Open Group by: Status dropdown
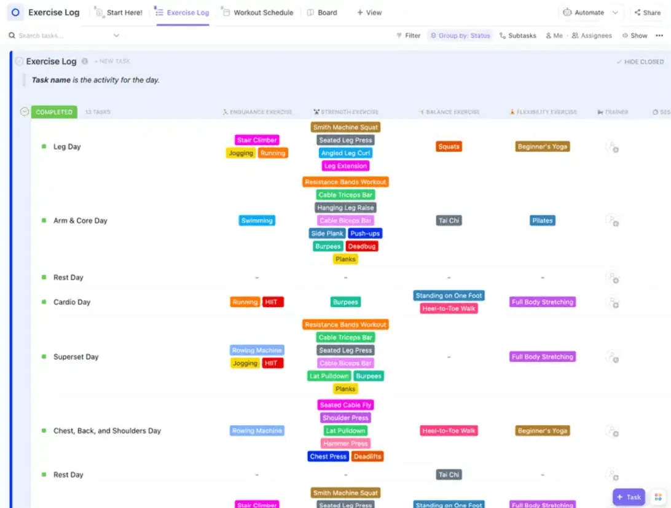671x508 pixels. 460,36
